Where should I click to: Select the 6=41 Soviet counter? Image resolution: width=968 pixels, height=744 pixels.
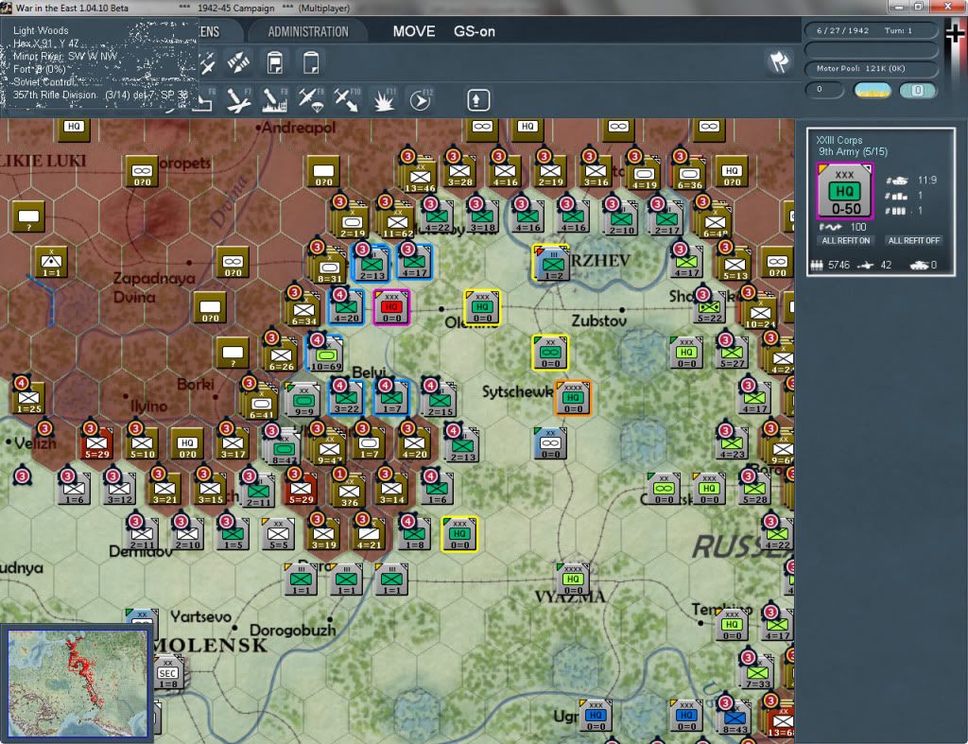[x=261, y=403]
